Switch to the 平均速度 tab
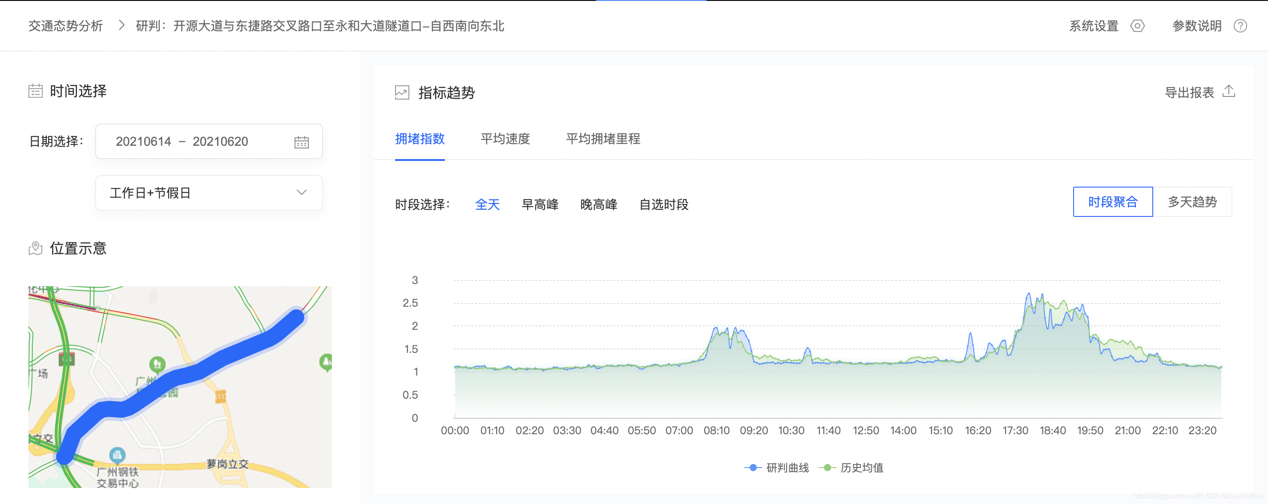The height and width of the screenshot is (504, 1268). 505,139
